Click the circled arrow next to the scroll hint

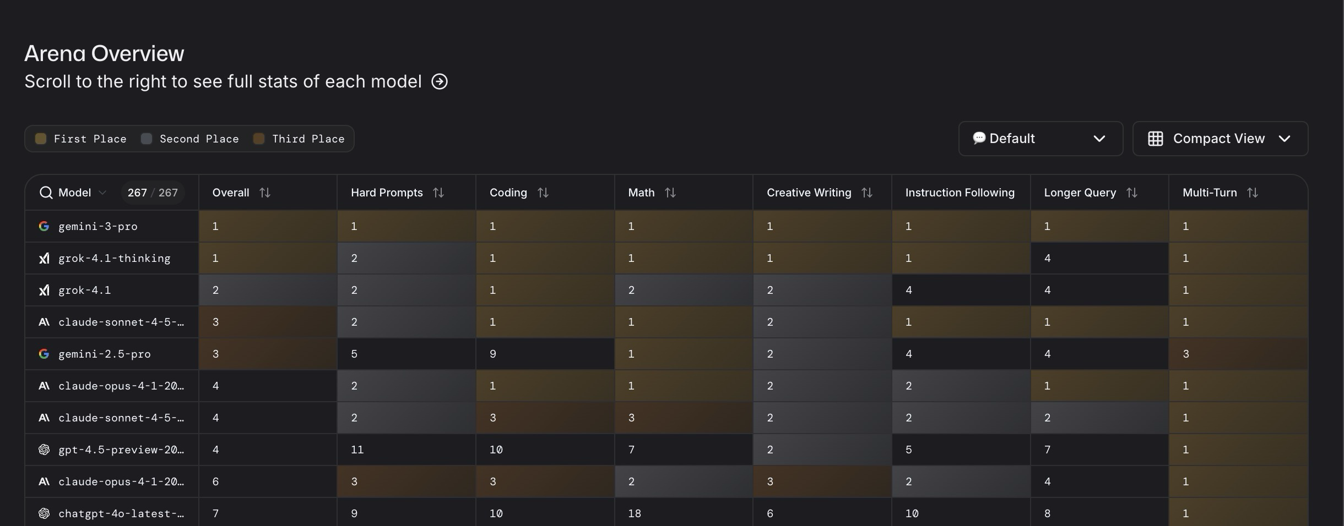tap(440, 81)
